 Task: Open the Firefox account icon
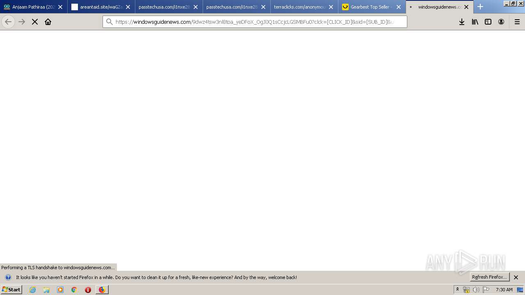501,22
